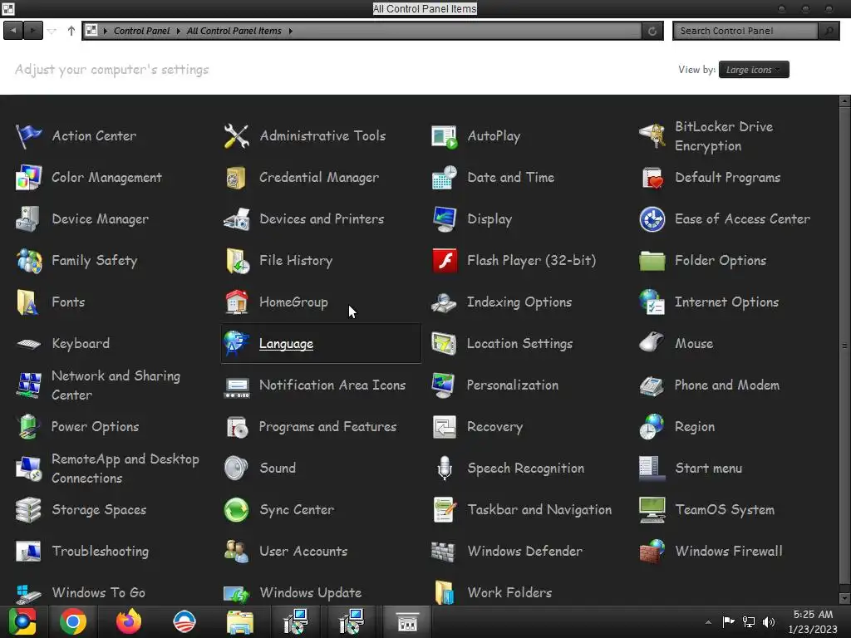Click the Default Programs icon

coord(652,178)
